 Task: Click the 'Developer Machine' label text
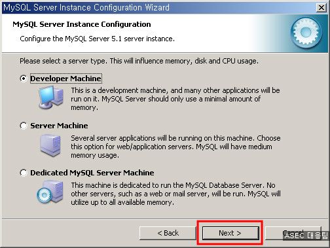coord(65,79)
